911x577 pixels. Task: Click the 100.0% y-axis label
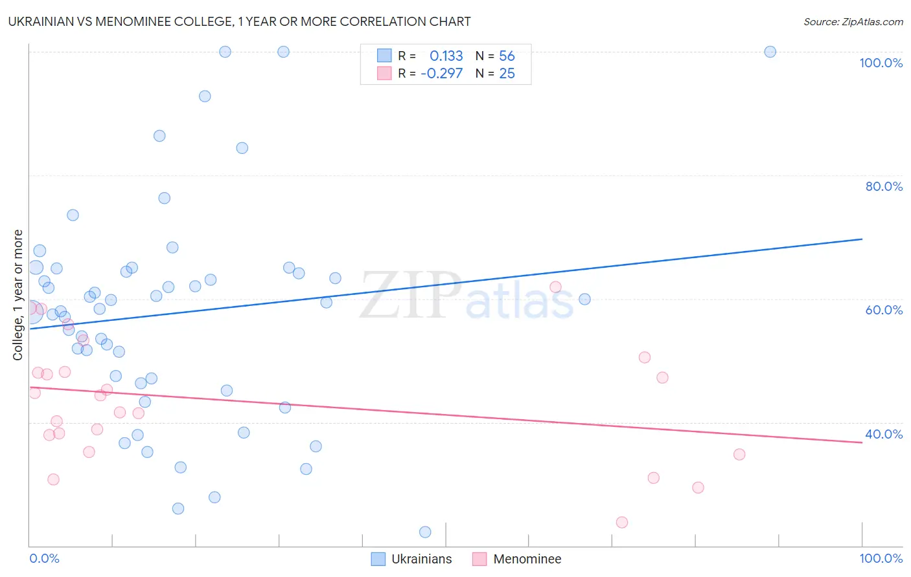point(881,63)
